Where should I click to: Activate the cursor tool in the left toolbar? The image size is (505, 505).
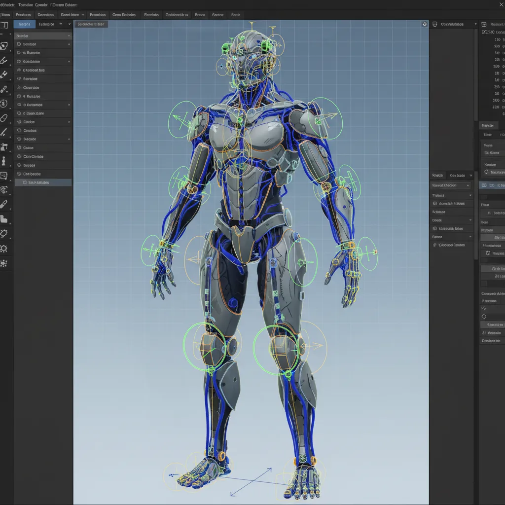(x=6, y=45)
